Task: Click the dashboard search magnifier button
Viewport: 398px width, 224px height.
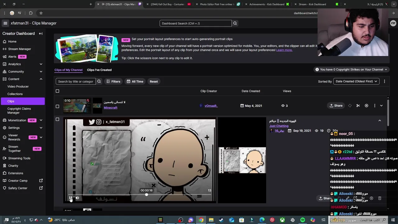Action: point(235,23)
